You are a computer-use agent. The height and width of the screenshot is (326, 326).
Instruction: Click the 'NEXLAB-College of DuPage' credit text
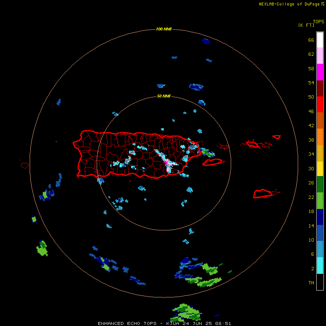(290, 4)
